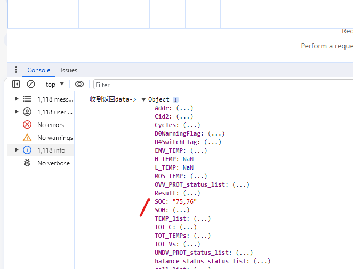The image size is (353, 269).
Task: Evaluate the ENV_TEMP getter (...)
Action: pyautogui.click(x=198, y=151)
